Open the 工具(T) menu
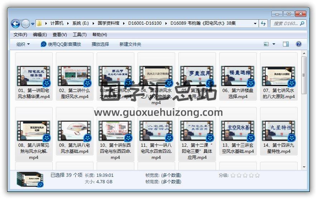 pos(80,35)
